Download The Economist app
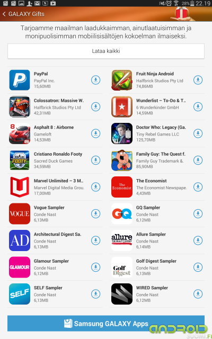Viewport: 212px width, 339px height. (x=198, y=187)
